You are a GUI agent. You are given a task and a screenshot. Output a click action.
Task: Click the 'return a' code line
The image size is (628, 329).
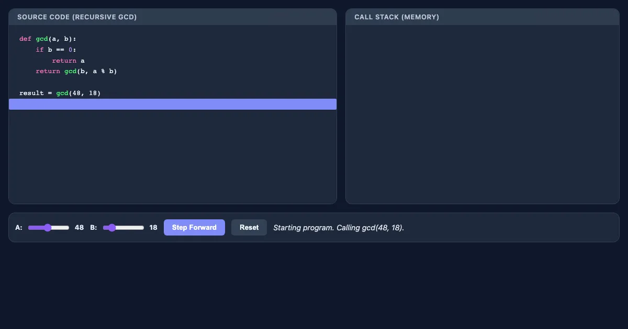173,61
